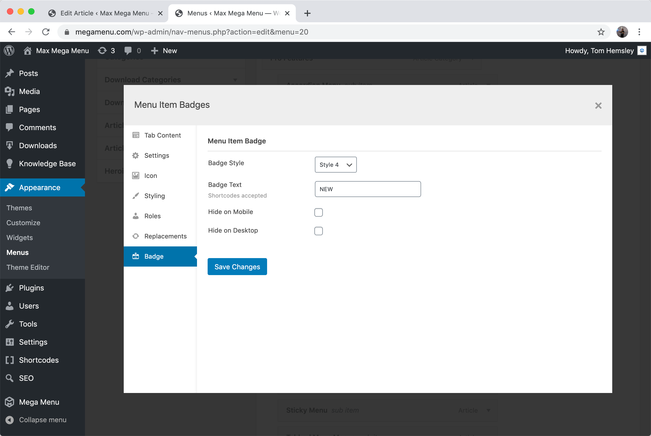651x436 pixels.
Task: Enable the Hide on Desktop checkbox
Action: point(318,231)
